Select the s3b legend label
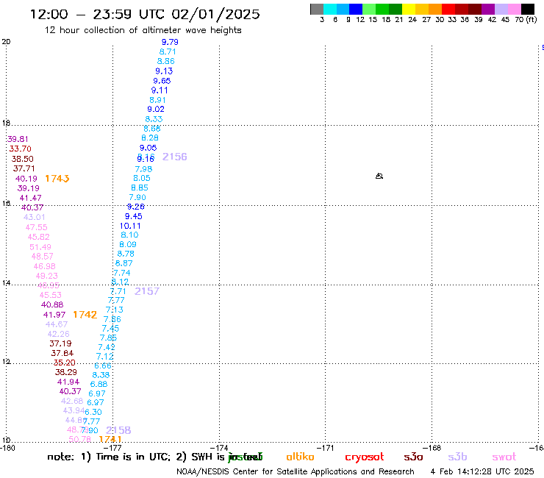544x478 pixels. (x=457, y=457)
